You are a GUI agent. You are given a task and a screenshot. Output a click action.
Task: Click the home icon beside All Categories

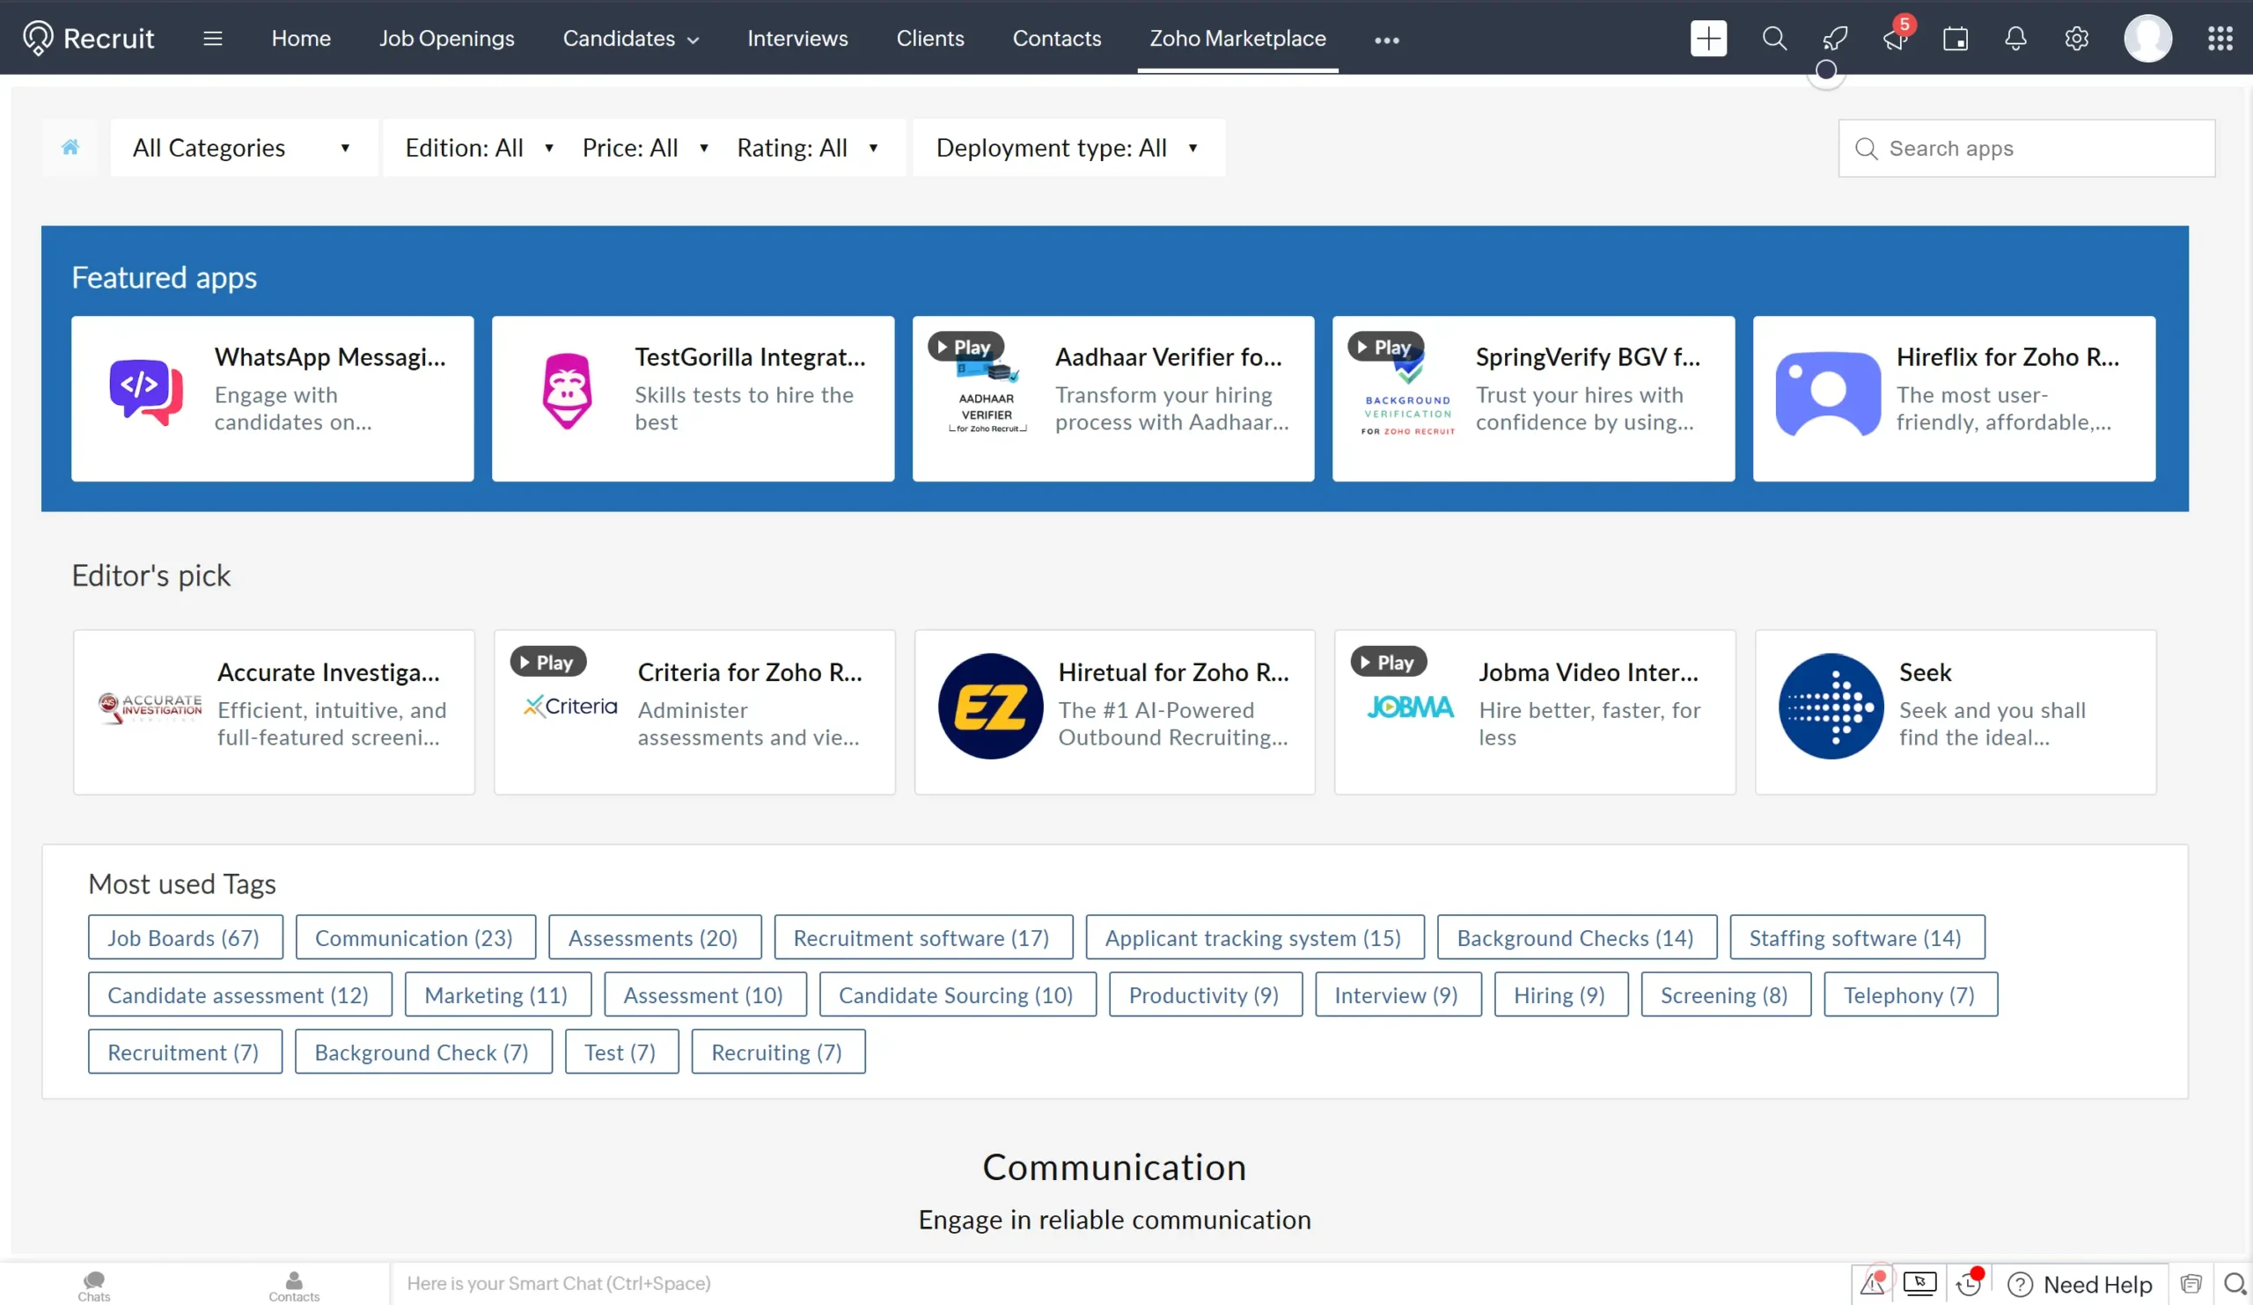coord(70,148)
